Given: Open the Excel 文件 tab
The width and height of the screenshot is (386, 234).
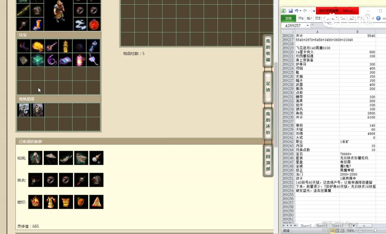Looking at the screenshot, I should (288, 19).
